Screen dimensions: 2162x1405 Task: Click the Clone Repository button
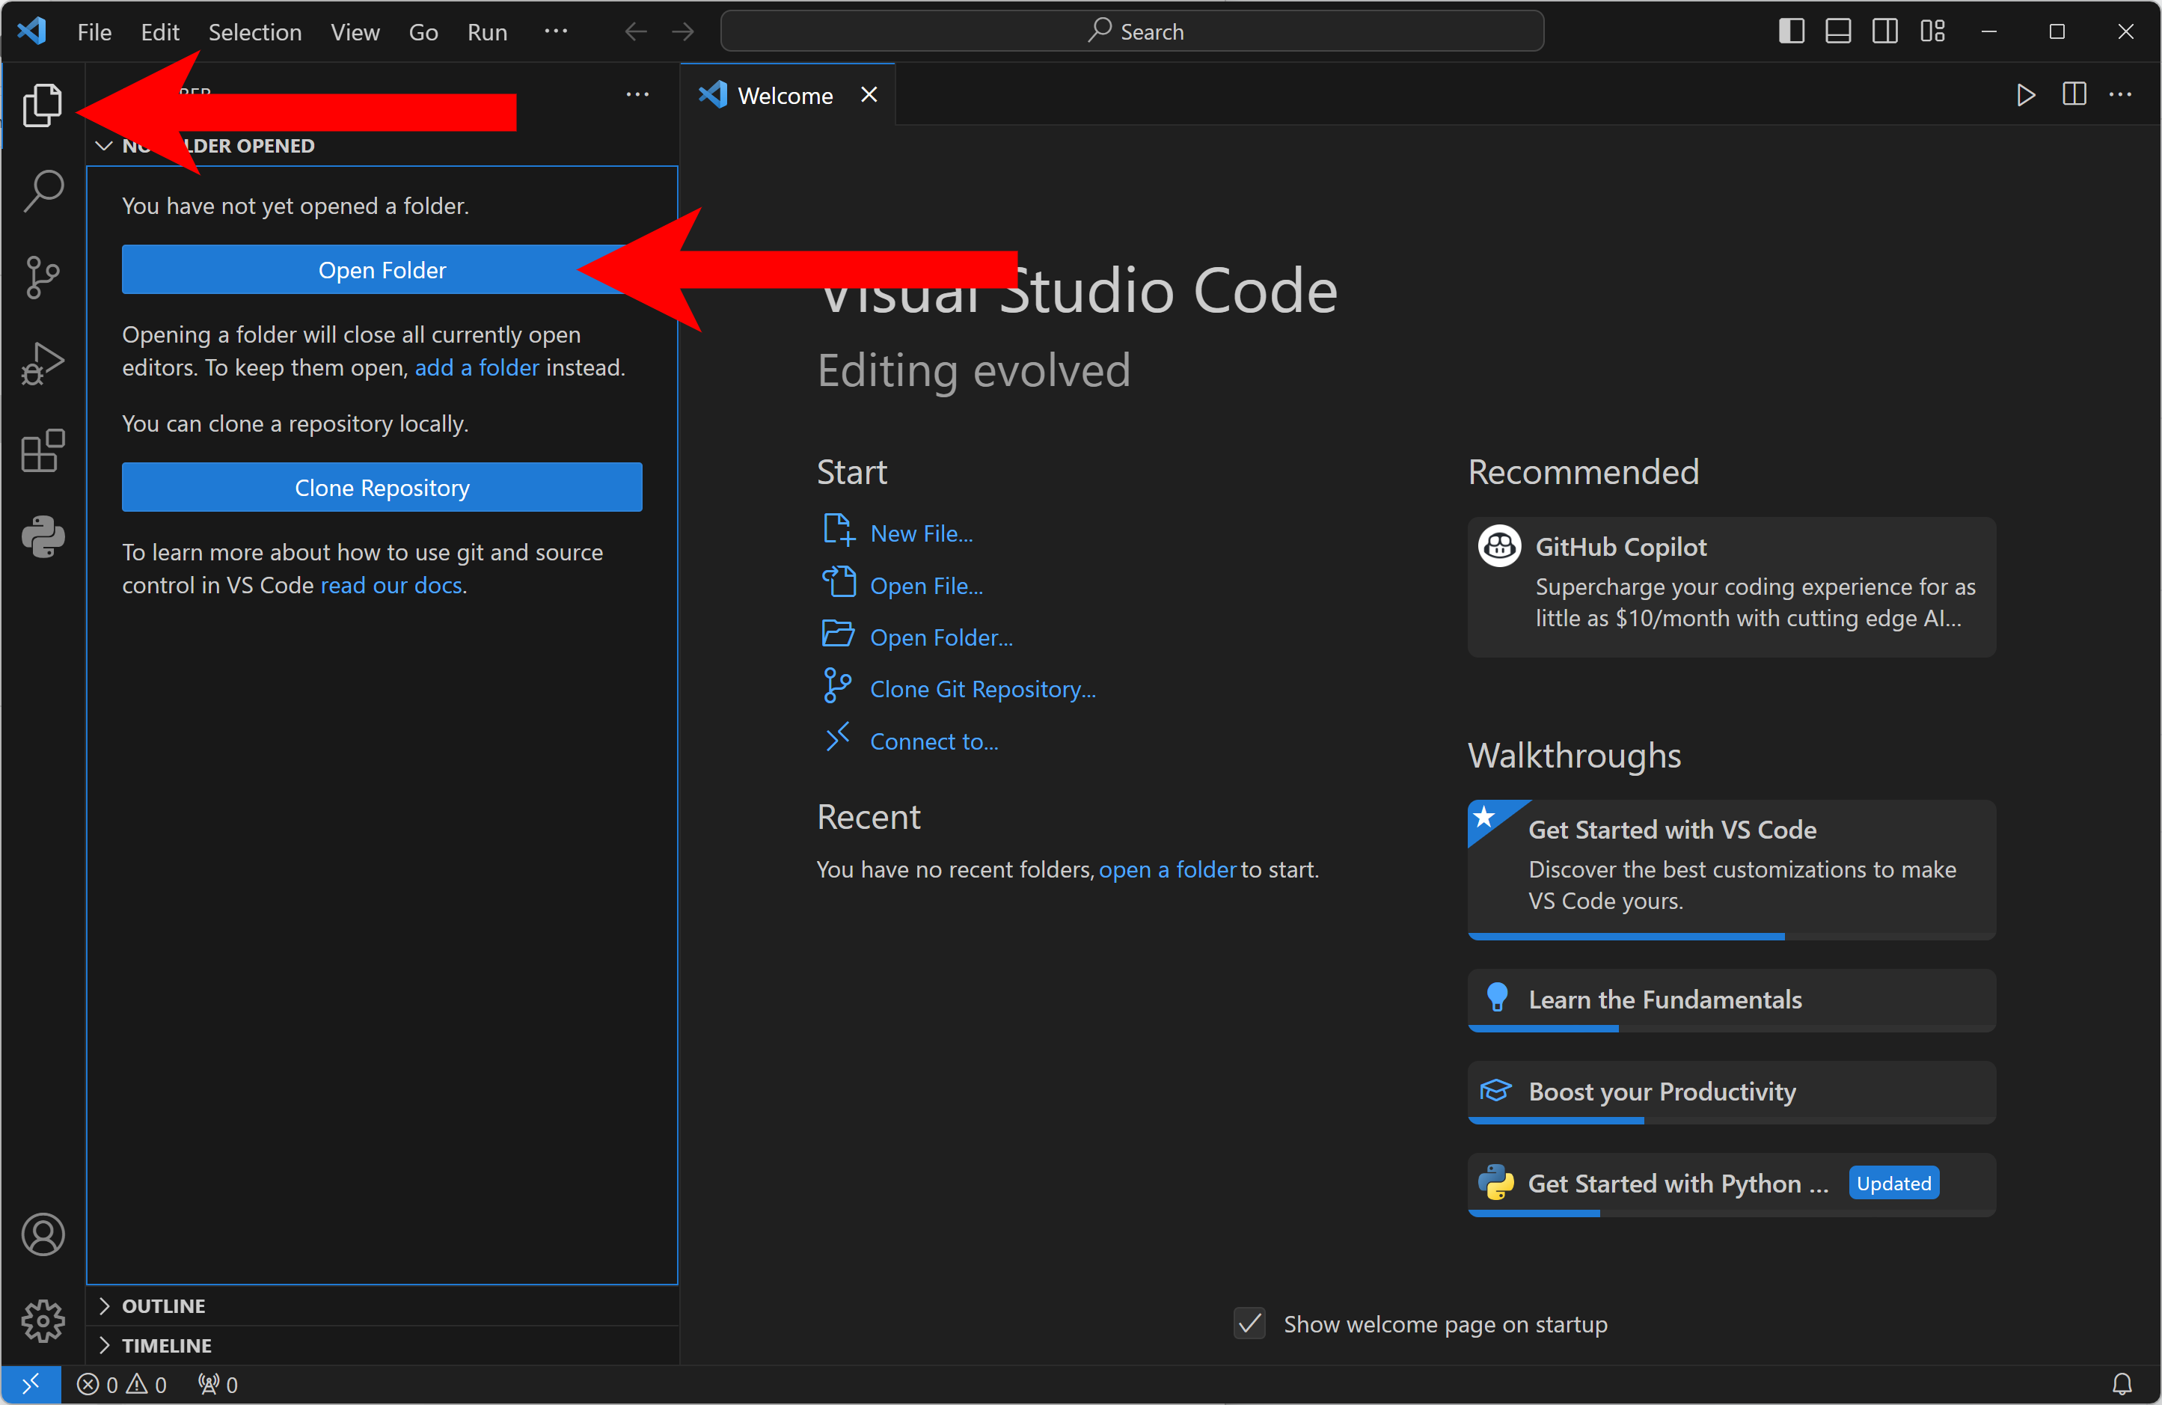point(382,488)
